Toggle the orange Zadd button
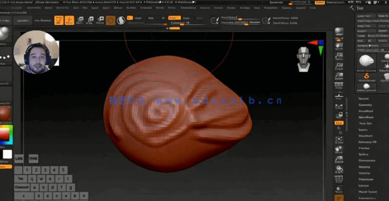 174,18
